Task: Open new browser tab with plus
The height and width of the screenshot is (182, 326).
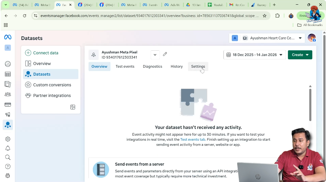Action: click(x=274, y=5)
